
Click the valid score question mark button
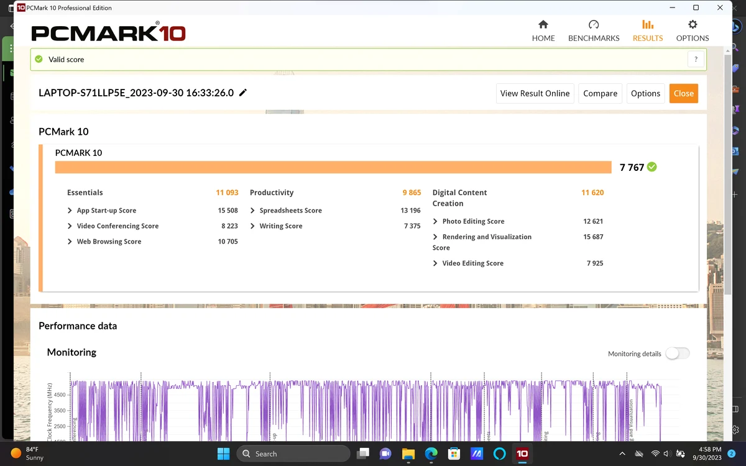tap(696, 60)
